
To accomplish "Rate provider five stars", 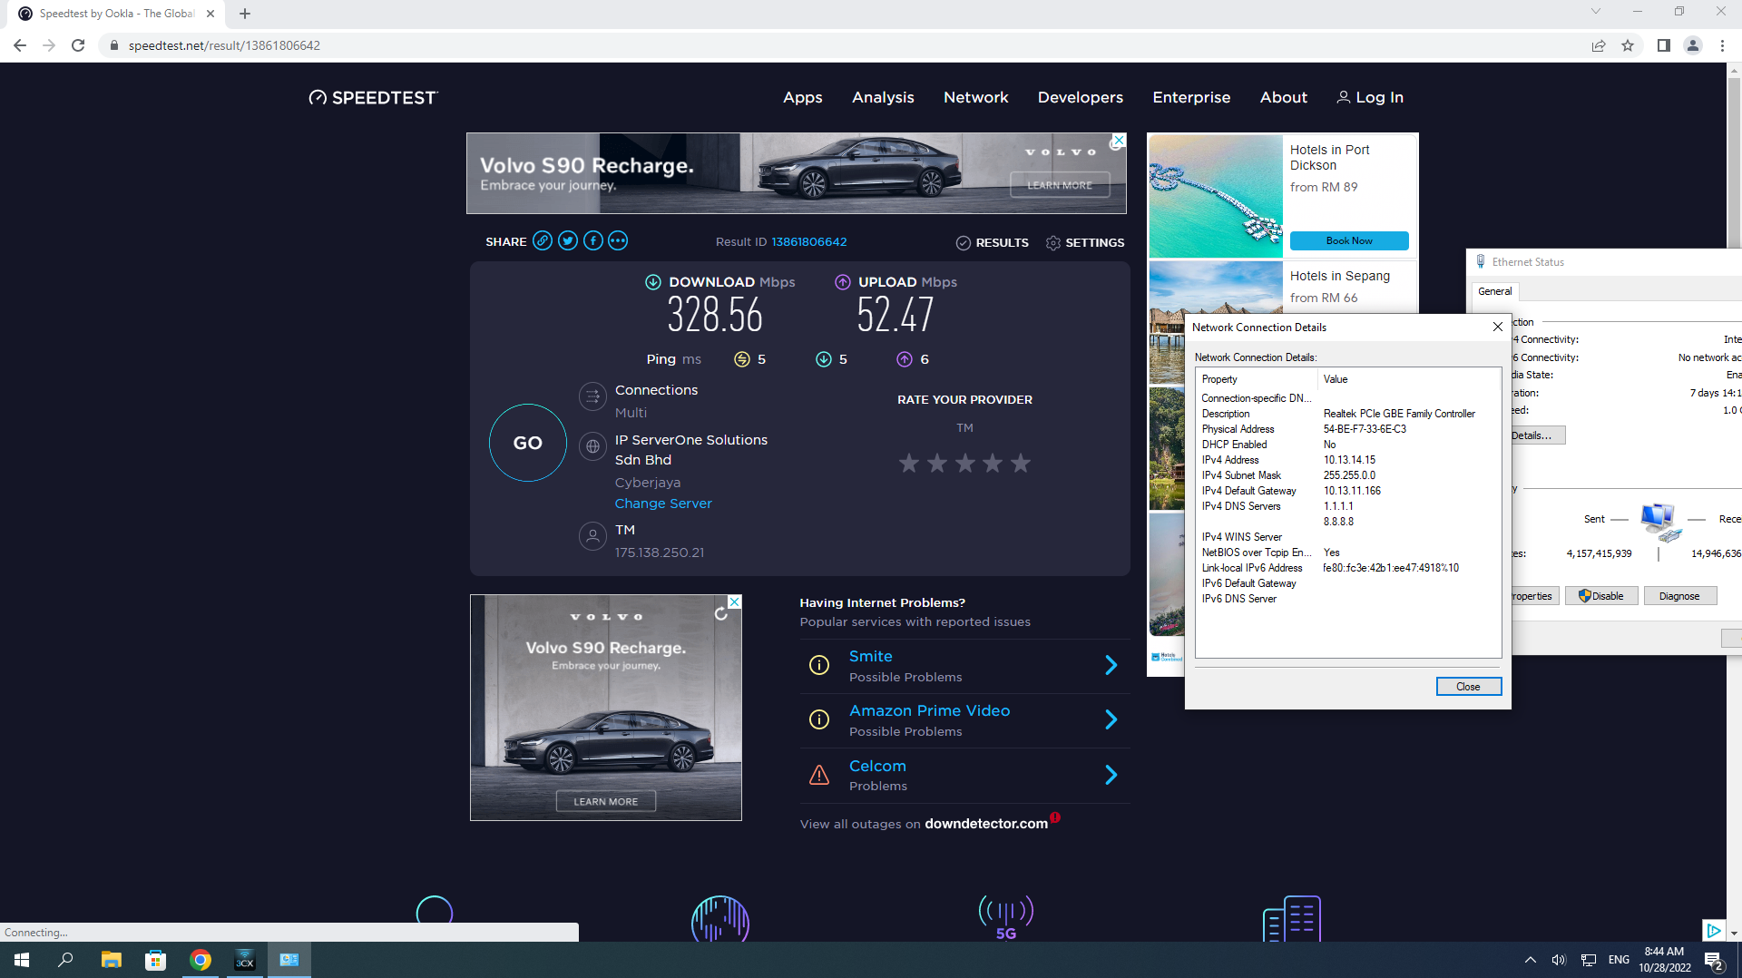I will [x=1021, y=464].
